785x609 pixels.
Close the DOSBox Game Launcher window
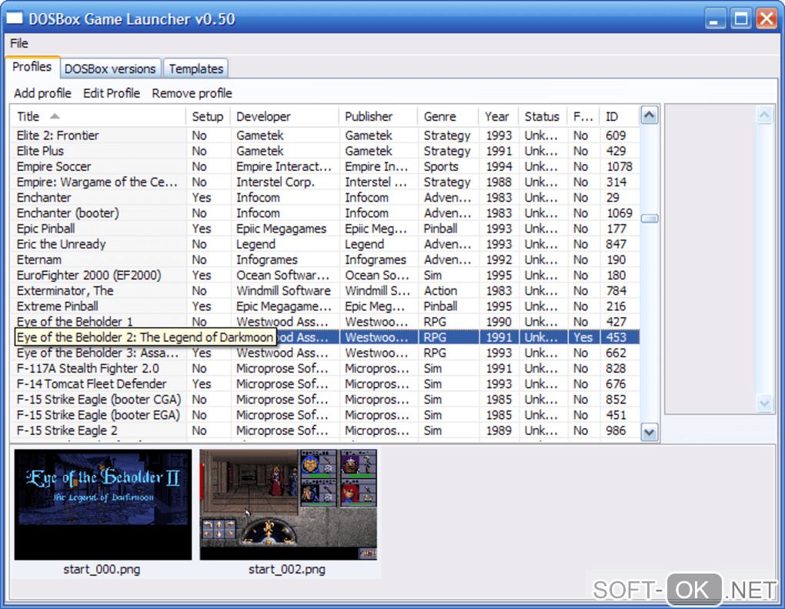click(x=767, y=19)
